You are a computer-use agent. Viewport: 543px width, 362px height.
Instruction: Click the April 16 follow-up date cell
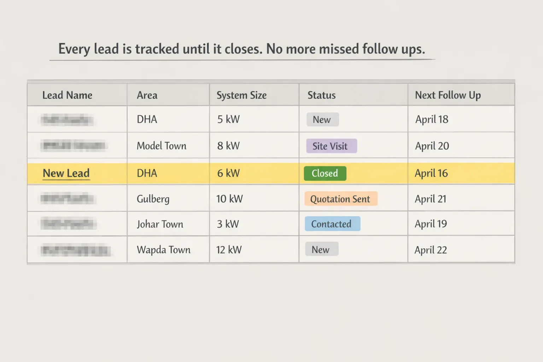click(431, 173)
